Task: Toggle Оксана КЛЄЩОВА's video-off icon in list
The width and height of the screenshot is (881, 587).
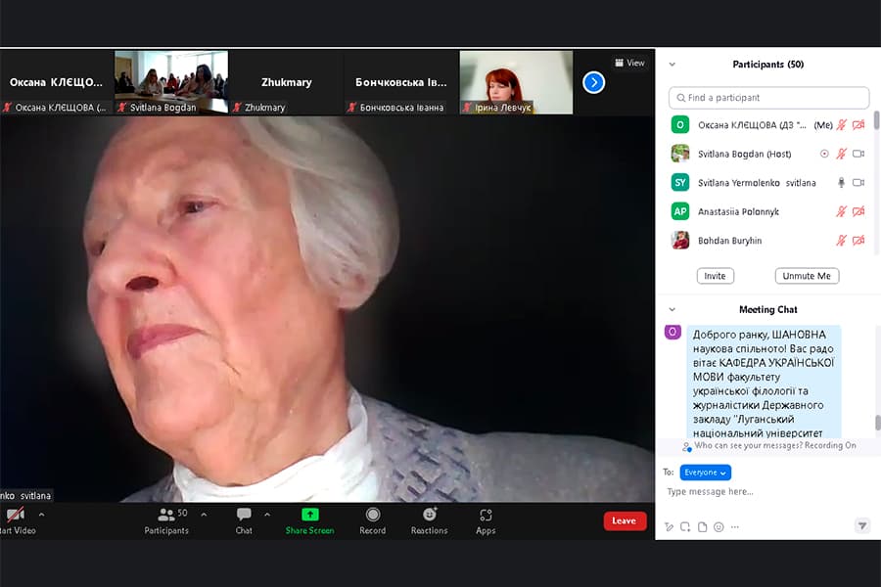Action: point(858,124)
